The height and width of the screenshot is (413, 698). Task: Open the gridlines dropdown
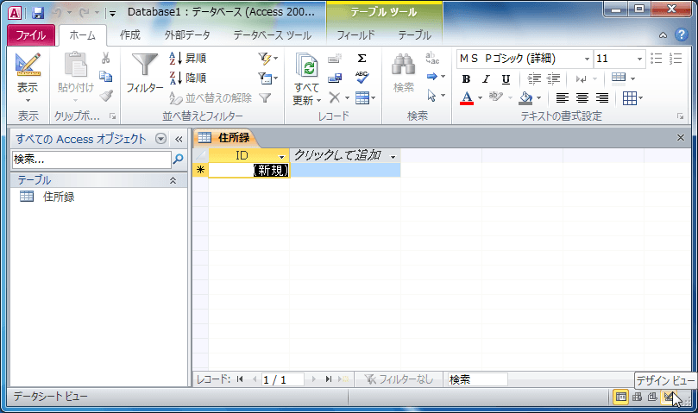pos(632,98)
